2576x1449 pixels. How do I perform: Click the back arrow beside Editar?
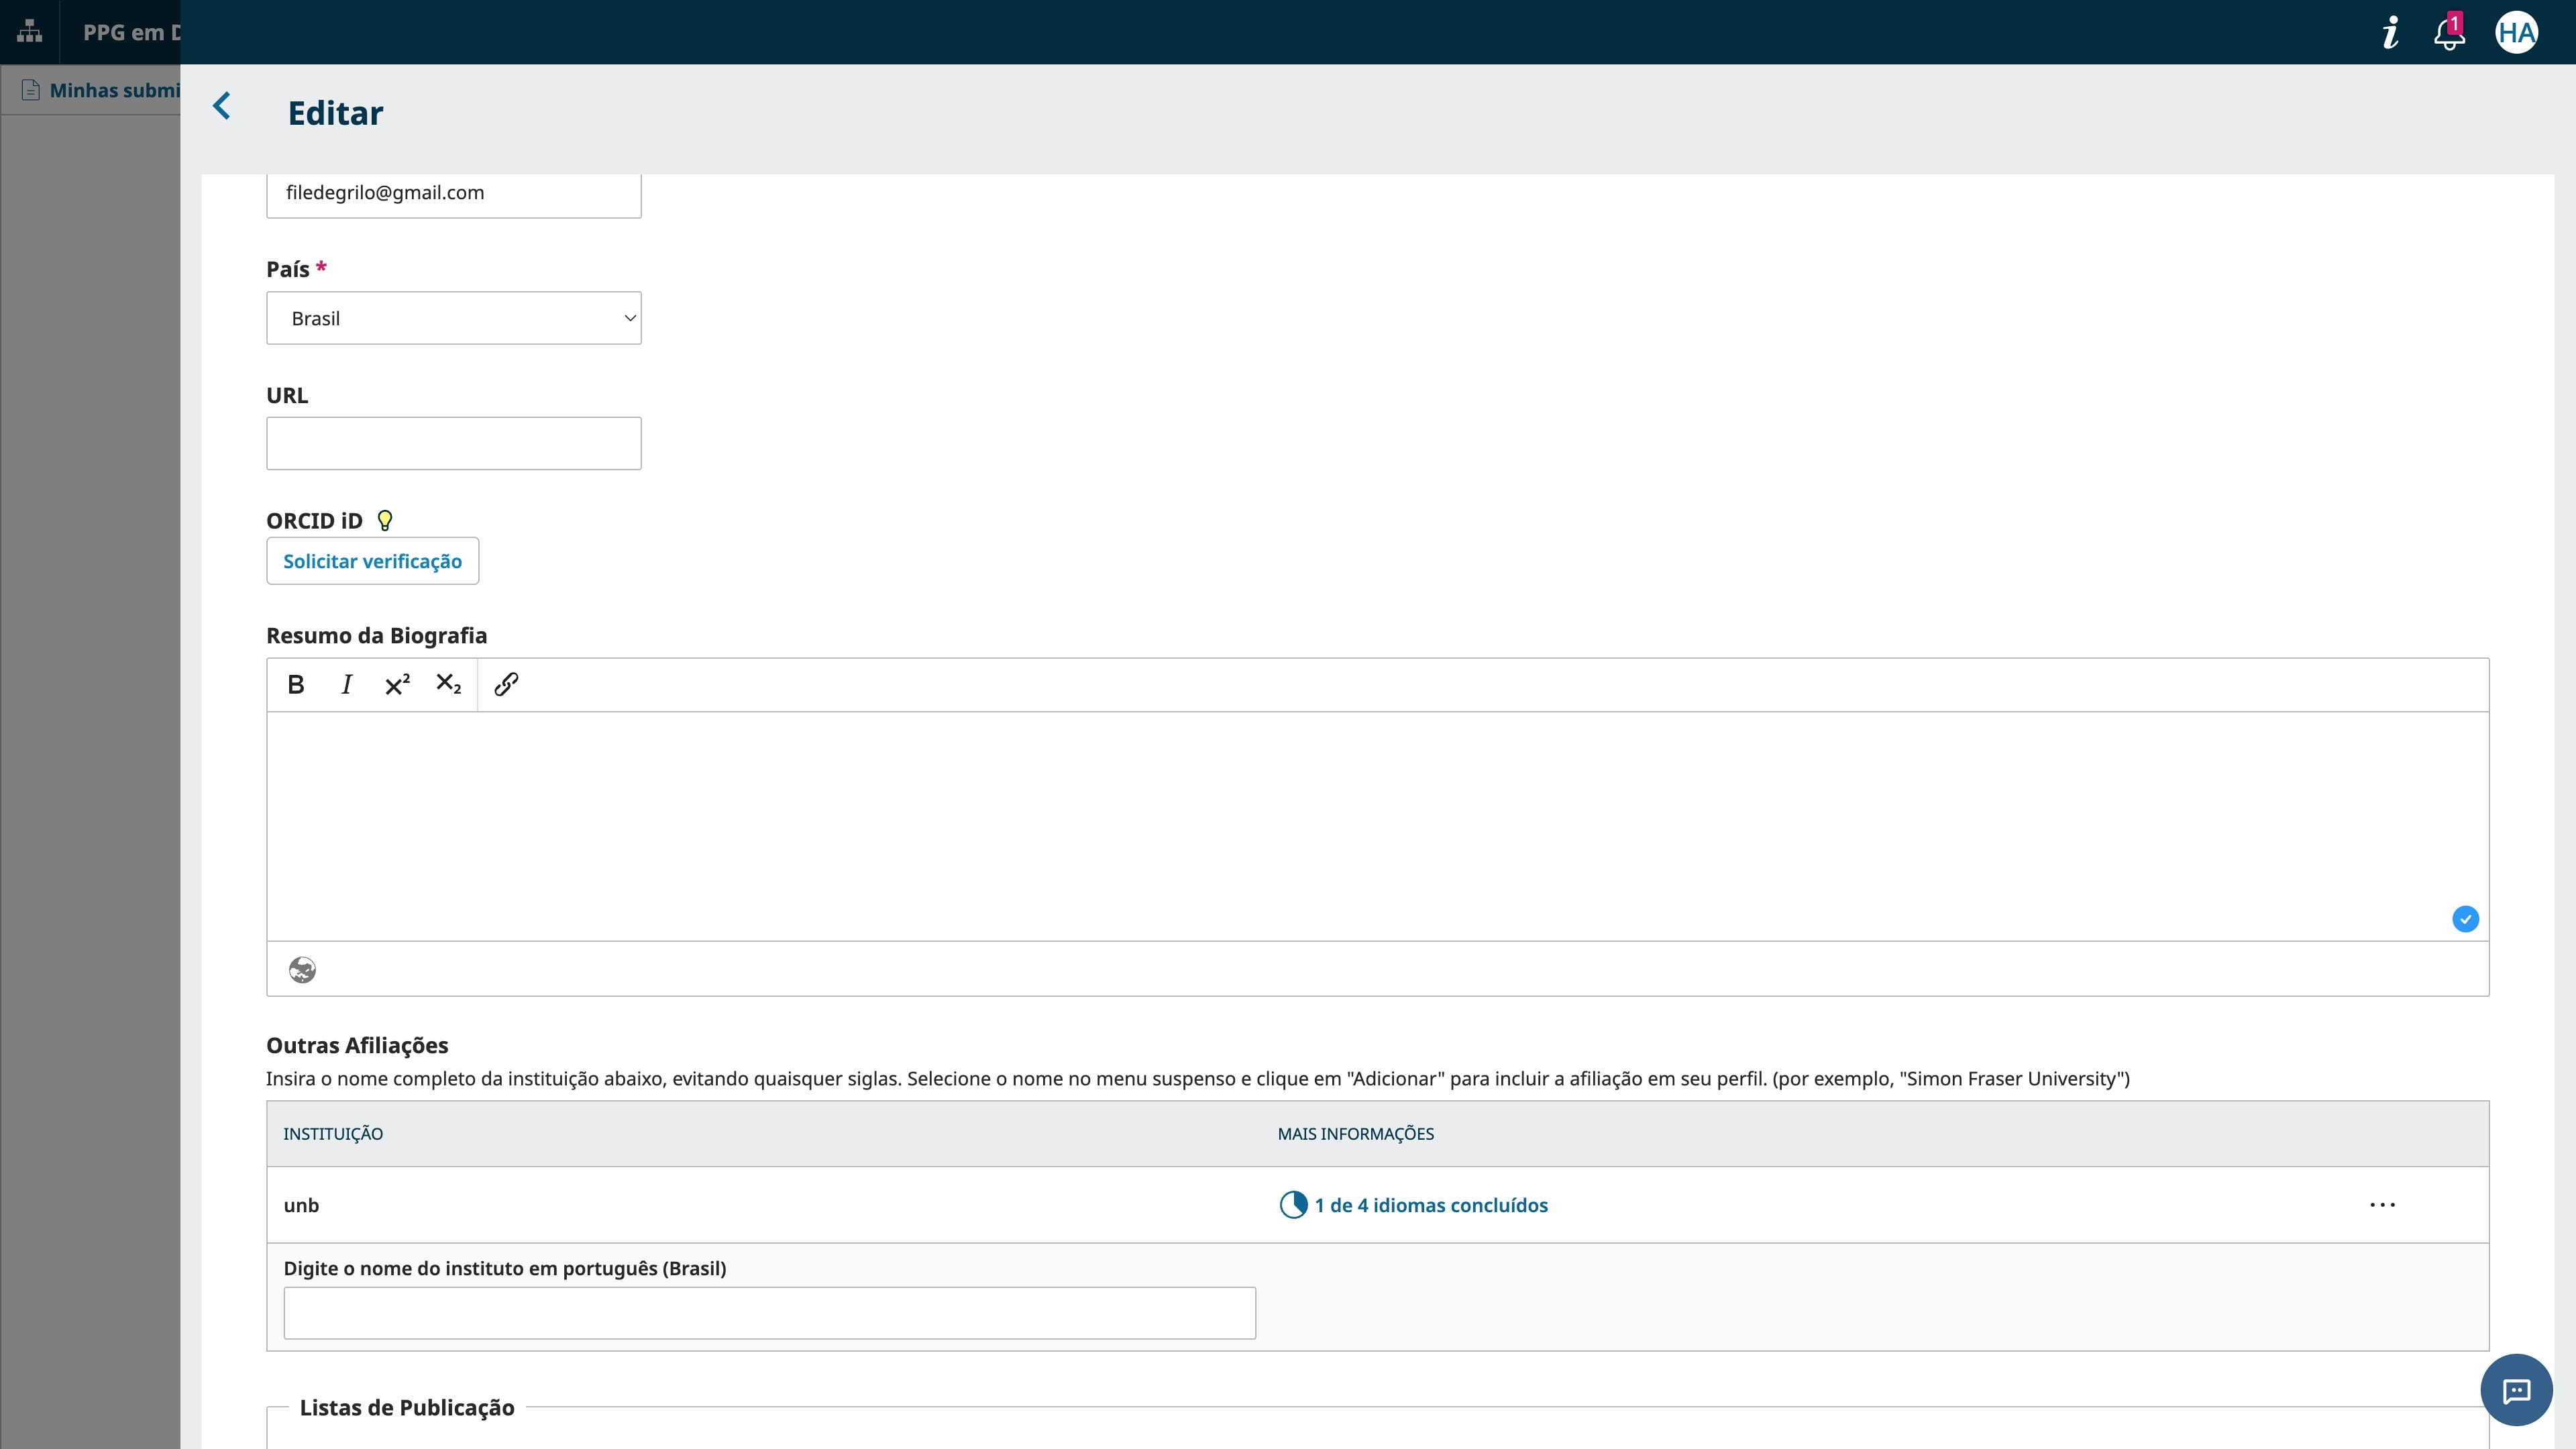click(222, 106)
